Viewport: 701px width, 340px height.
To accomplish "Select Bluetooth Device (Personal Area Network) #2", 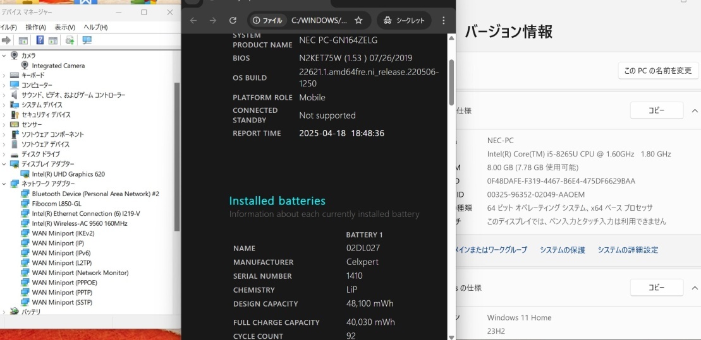I will tap(95, 194).
